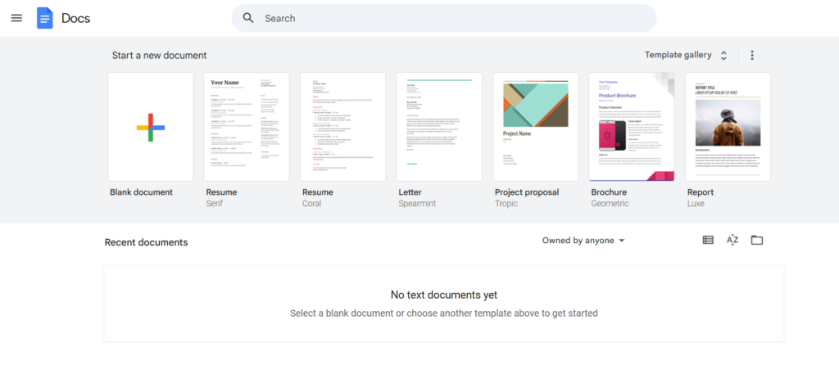
Task: Open the 'Owned by anyone' dropdown
Action: click(583, 241)
